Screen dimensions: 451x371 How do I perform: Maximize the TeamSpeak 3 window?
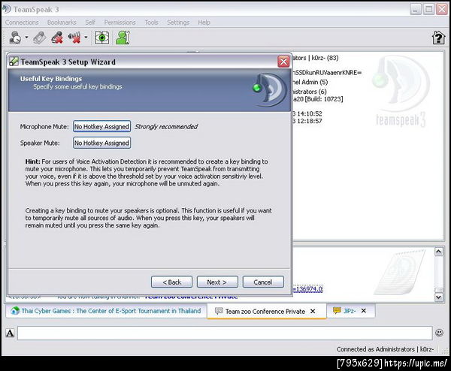[x=429, y=9]
